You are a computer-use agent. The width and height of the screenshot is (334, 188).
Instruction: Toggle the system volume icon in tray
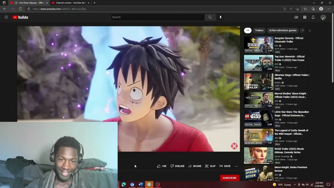click(x=307, y=185)
